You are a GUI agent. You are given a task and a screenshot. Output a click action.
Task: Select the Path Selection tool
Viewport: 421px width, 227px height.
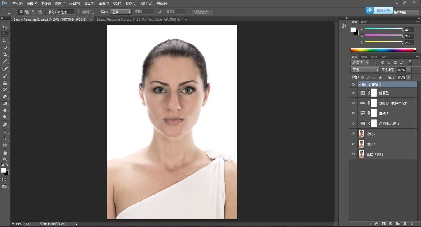(5, 138)
